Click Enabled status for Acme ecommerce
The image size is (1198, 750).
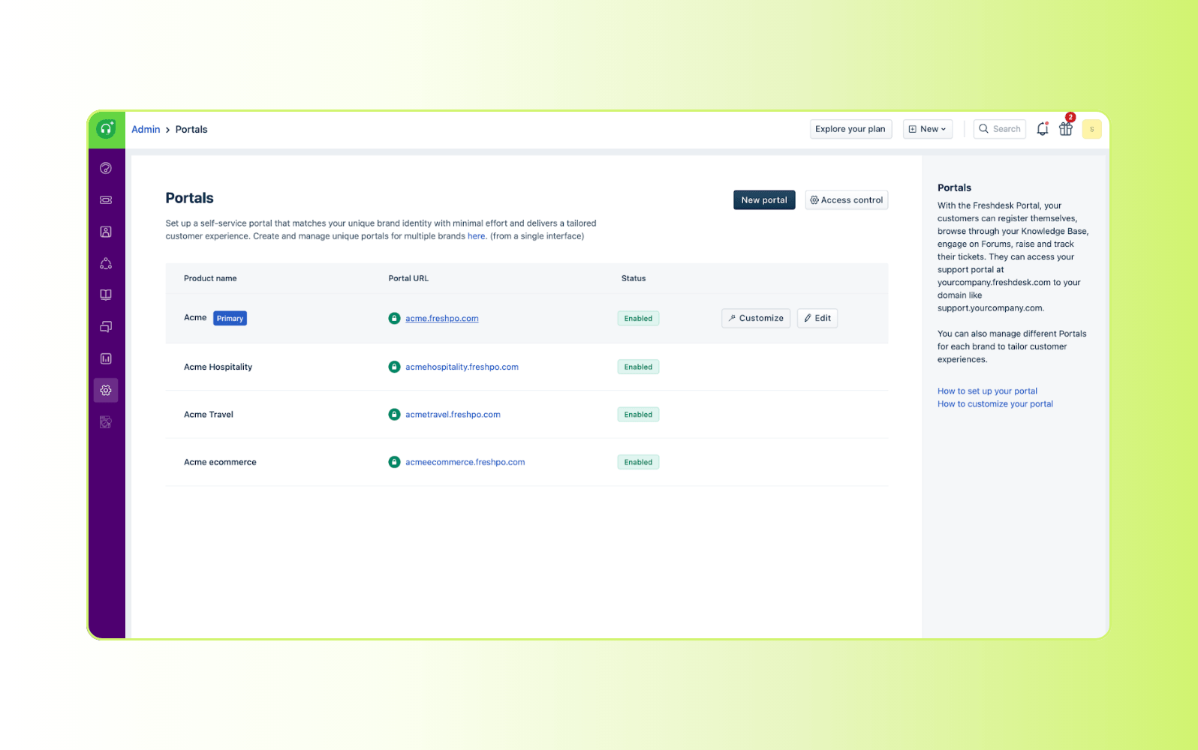[x=638, y=462]
